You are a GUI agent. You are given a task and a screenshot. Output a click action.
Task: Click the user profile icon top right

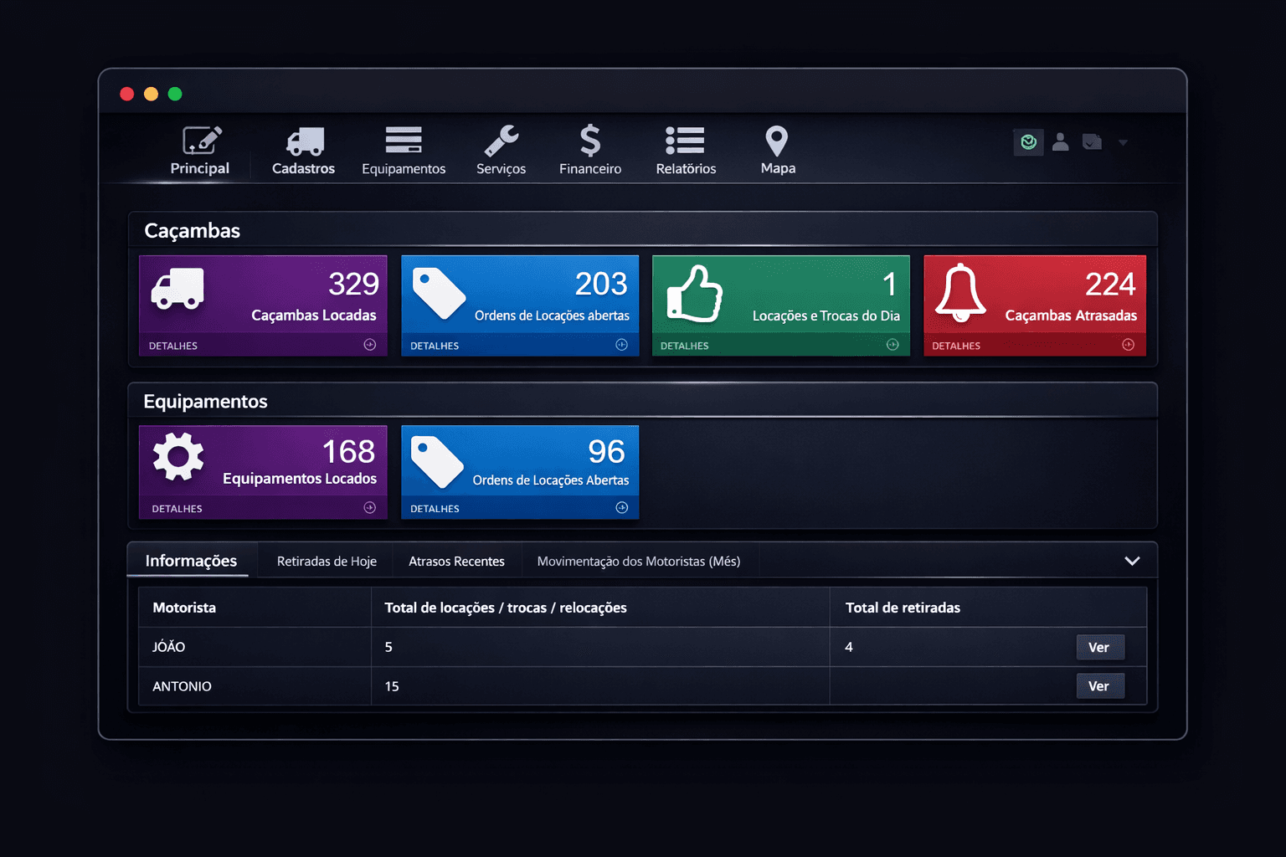pos(1060,142)
